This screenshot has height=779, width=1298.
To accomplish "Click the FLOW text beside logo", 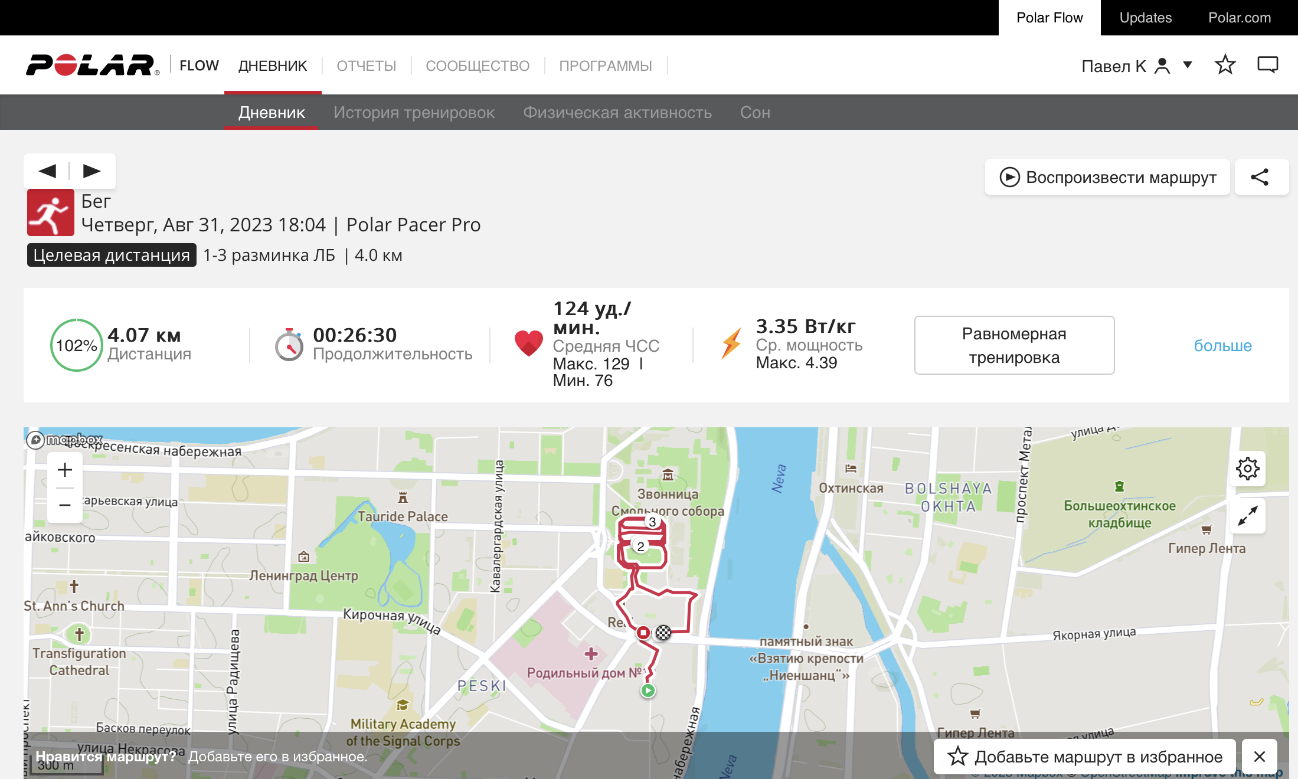I will (x=199, y=66).
